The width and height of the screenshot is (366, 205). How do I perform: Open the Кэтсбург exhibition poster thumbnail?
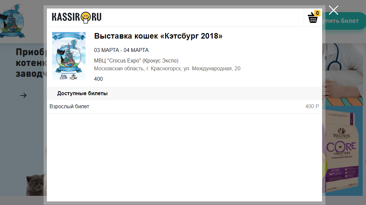[x=68, y=56]
